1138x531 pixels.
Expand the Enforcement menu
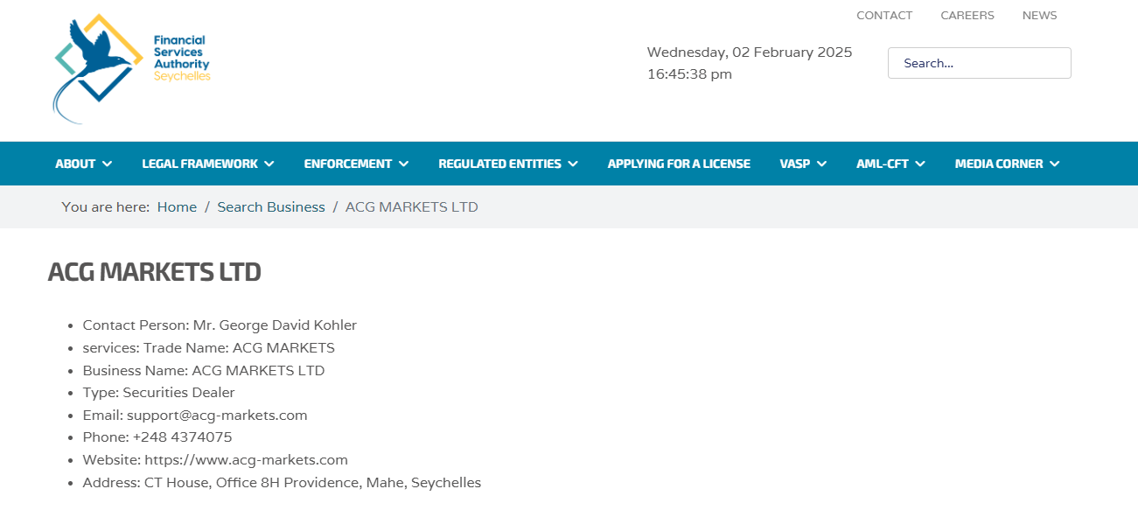356,164
